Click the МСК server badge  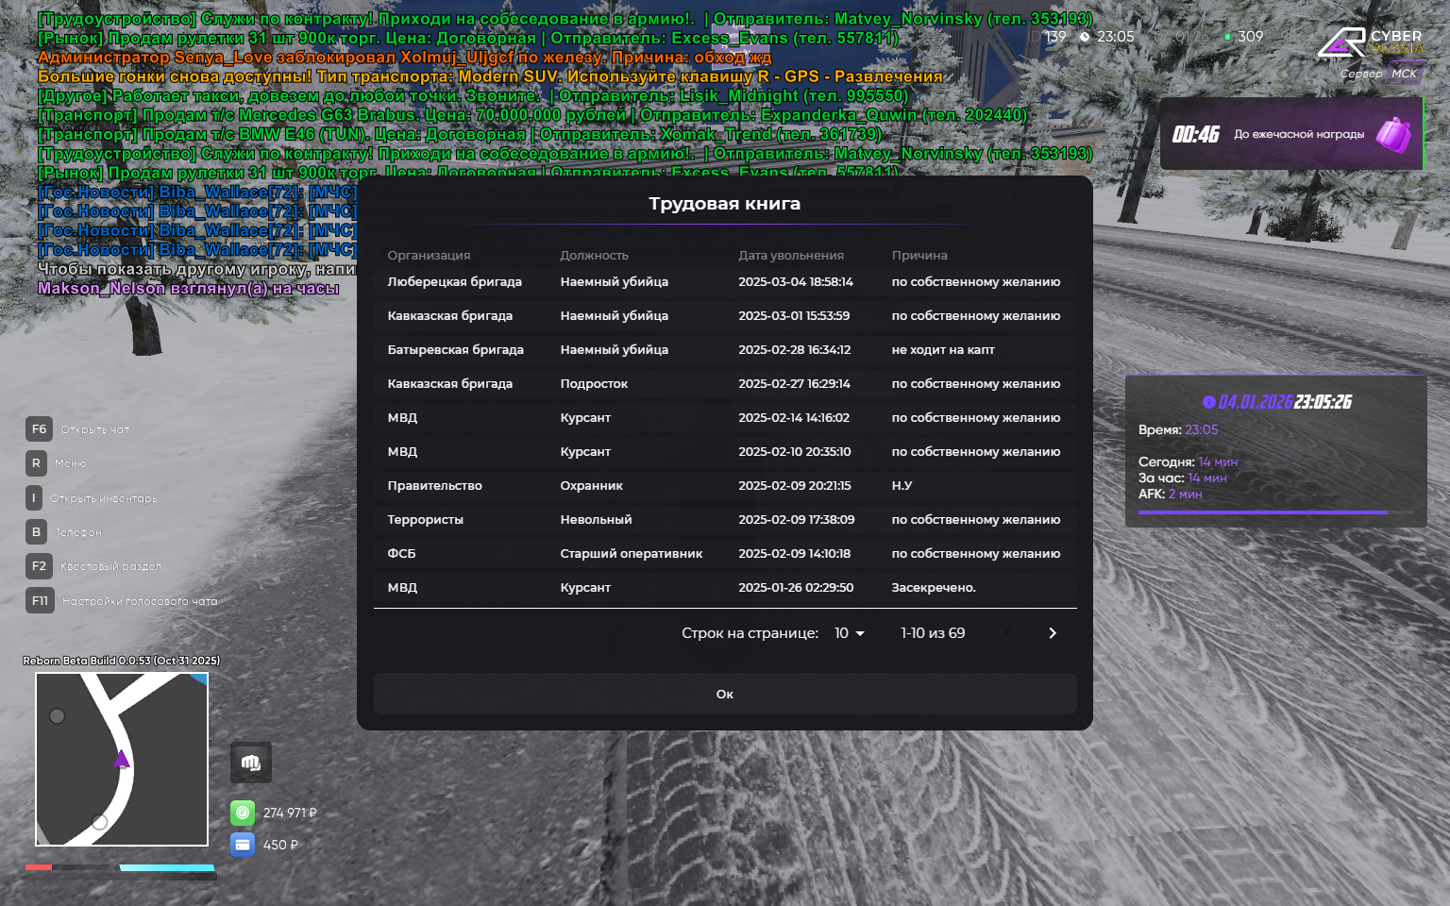[x=1404, y=74]
